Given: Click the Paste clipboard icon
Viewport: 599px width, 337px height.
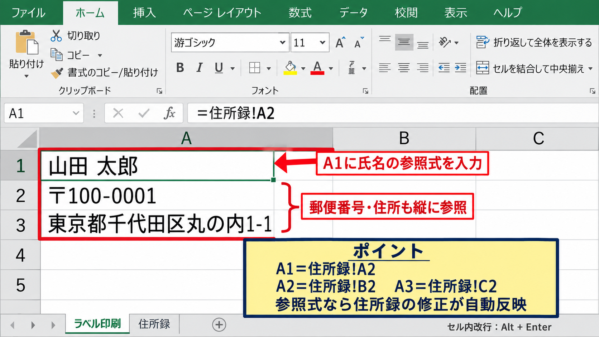Looking at the screenshot, I should coord(27,42).
